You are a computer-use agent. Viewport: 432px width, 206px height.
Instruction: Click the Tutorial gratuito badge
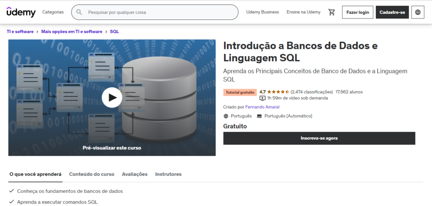point(240,92)
